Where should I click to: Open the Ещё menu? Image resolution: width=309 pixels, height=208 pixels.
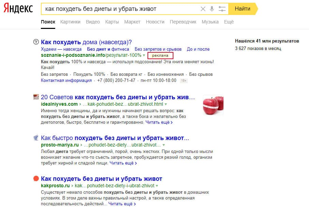click(x=229, y=22)
